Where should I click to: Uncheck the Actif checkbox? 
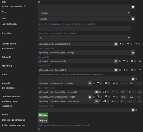[x=39, y=2]
